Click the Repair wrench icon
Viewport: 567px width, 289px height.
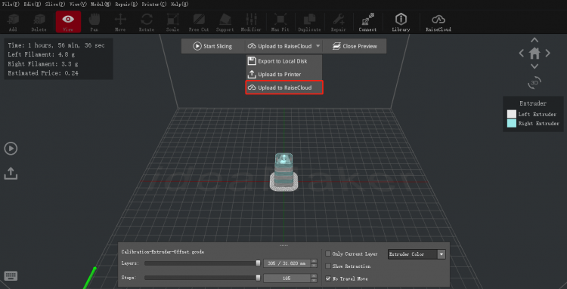pyautogui.click(x=339, y=23)
